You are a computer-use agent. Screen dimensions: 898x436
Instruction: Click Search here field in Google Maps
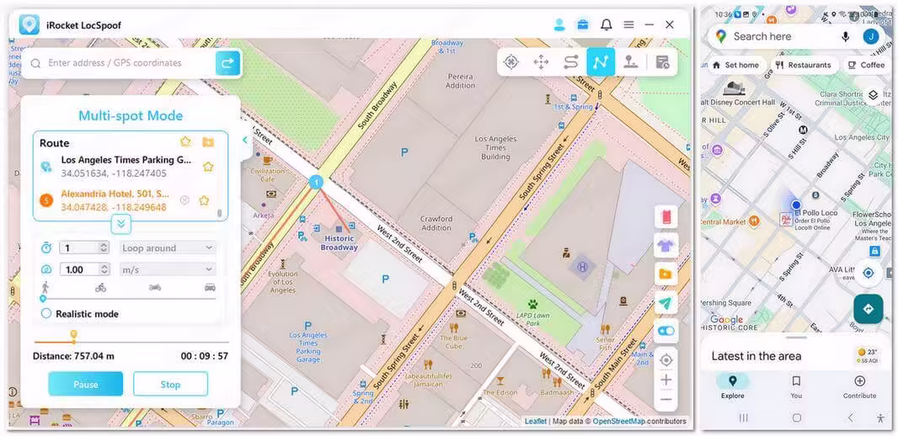[x=762, y=36]
